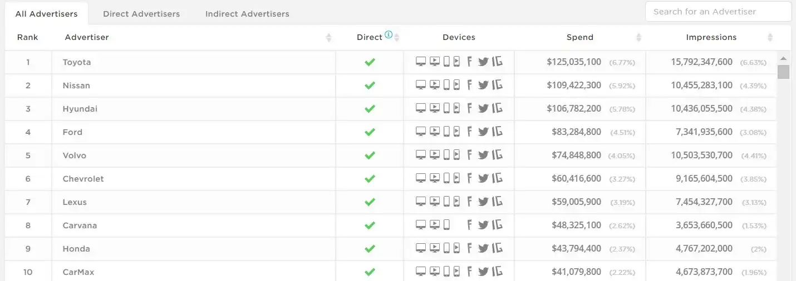
Task: Click the Twitter icon in Ford row
Action: [x=483, y=132]
